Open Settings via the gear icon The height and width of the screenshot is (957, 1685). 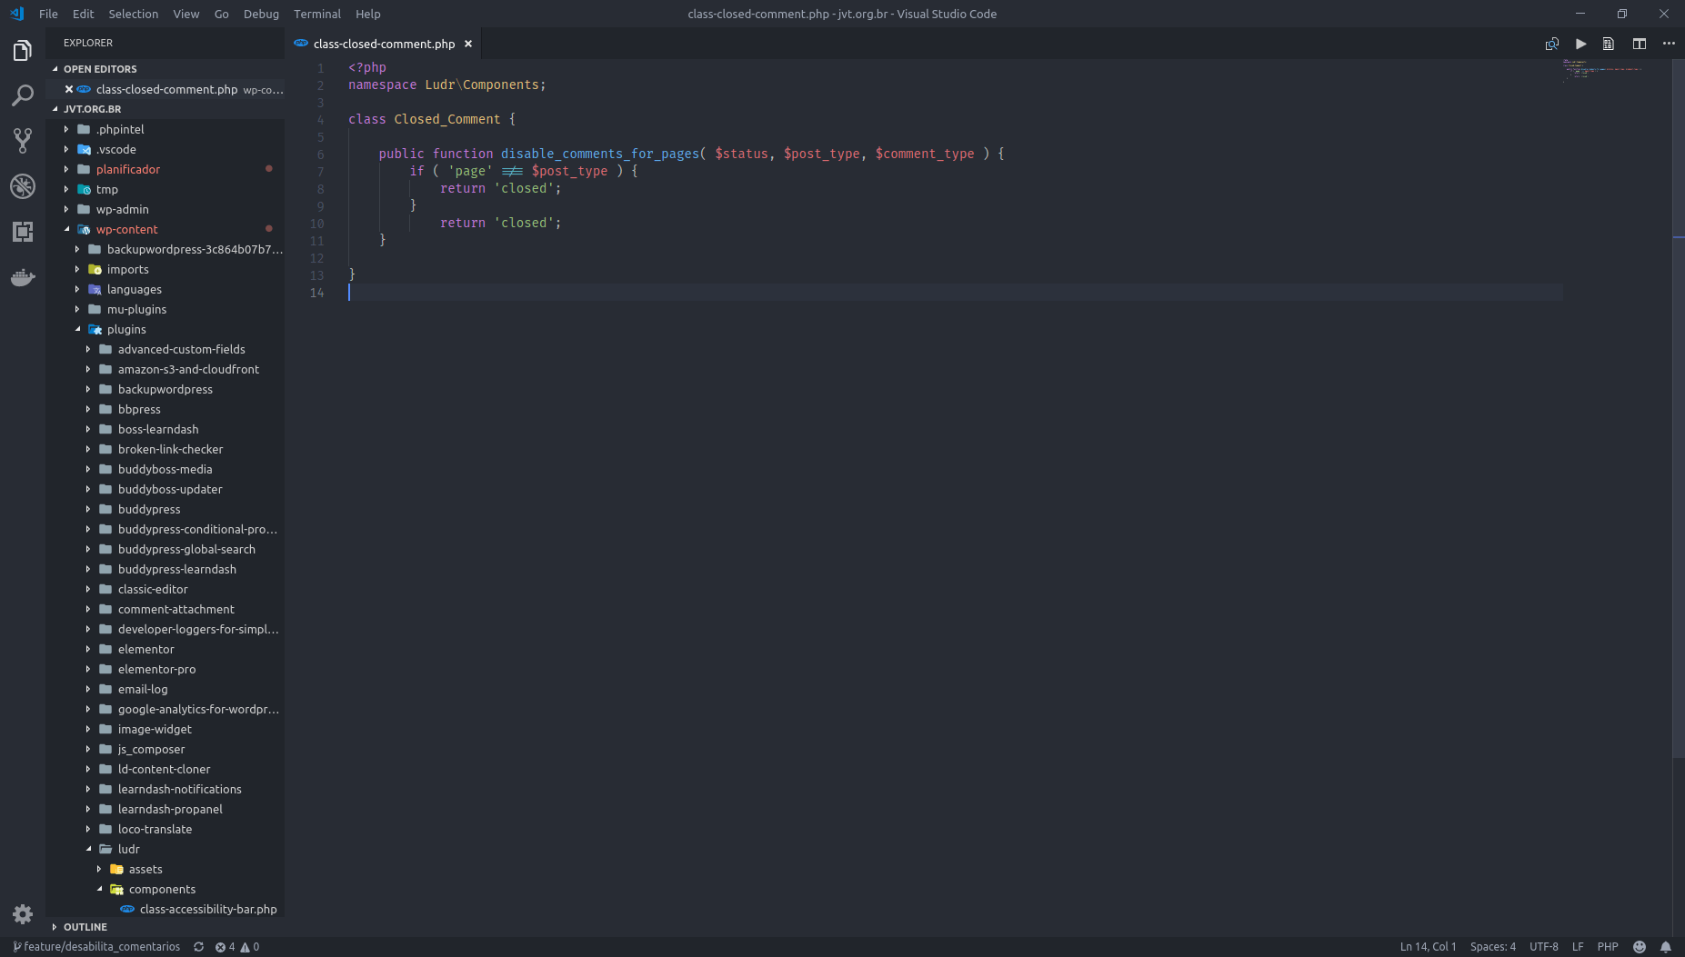click(x=22, y=914)
